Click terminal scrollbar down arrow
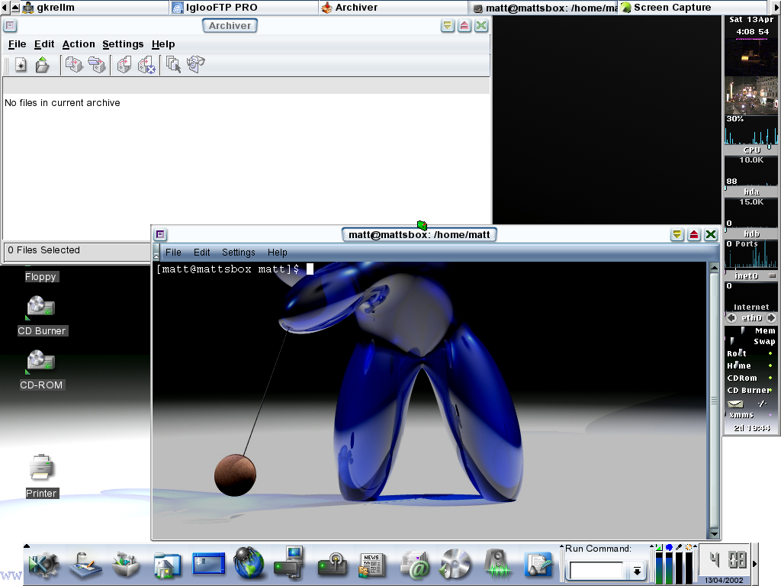Screen dimensions: 781x586 click(714, 533)
